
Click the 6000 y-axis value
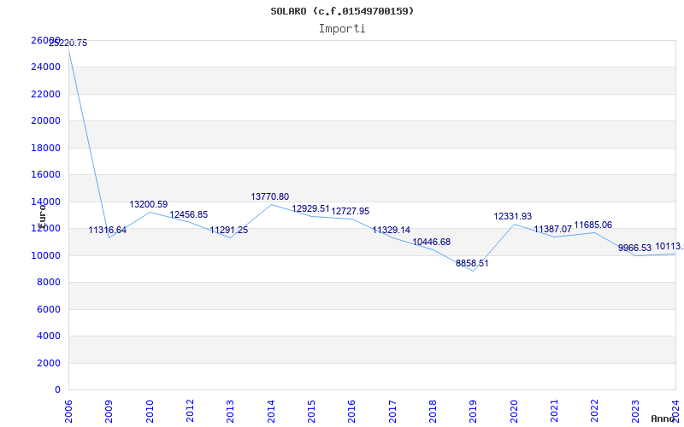(49, 309)
